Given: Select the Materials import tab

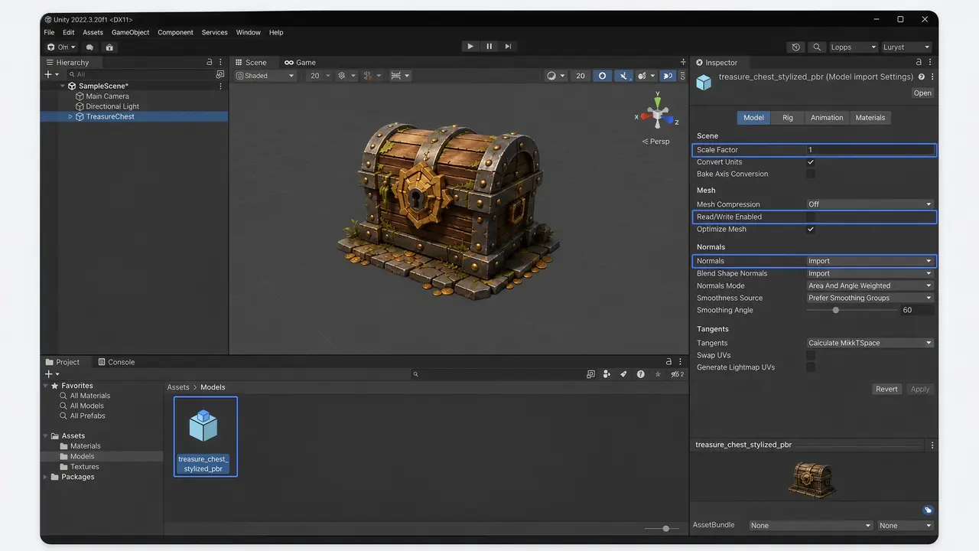Looking at the screenshot, I should pos(870,118).
